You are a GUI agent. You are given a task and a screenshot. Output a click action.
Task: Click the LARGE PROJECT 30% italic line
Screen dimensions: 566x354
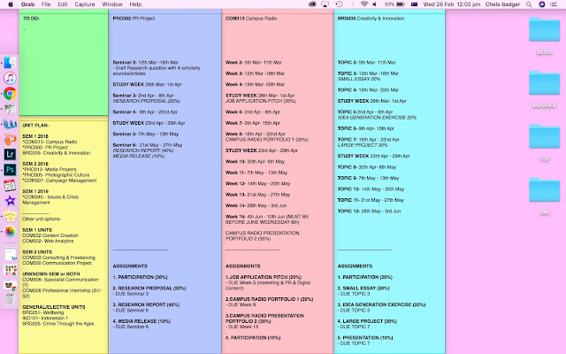pos(363,145)
